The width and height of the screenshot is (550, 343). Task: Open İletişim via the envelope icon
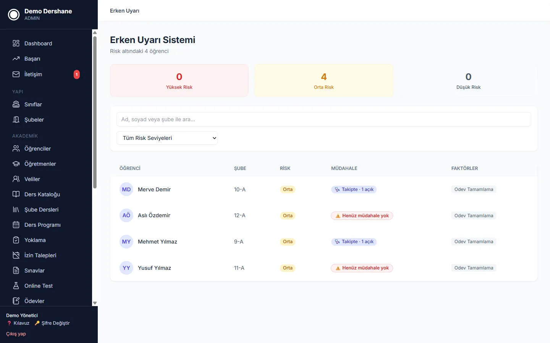click(x=16, y=74)
